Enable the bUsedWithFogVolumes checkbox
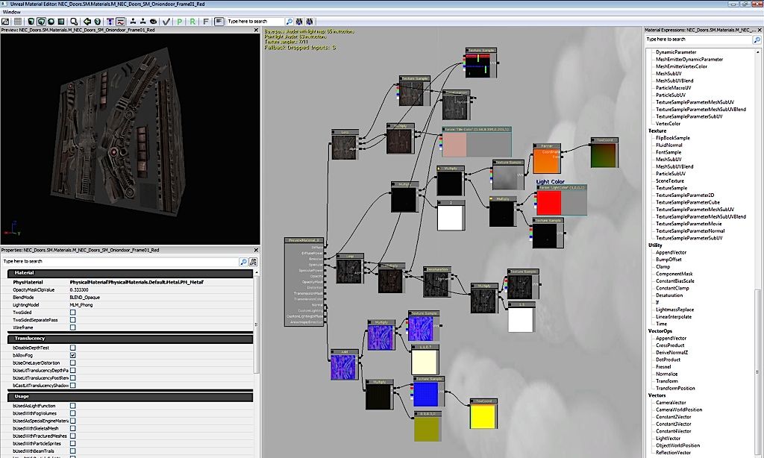 pos(72,413)
